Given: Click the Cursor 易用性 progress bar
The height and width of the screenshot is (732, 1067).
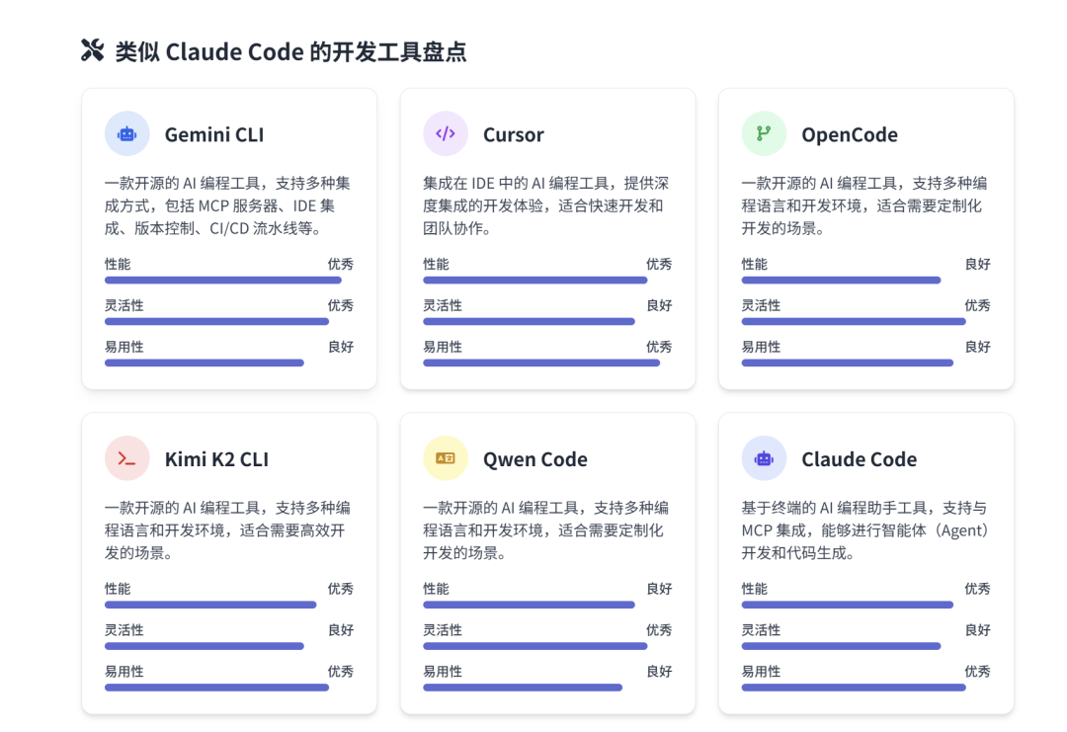Looking at the screenshot, I should 541,364.
